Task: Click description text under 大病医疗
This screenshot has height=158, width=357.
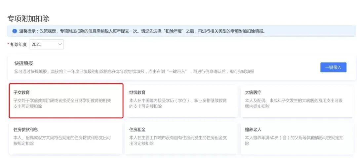Action: [x=294, y=103]
